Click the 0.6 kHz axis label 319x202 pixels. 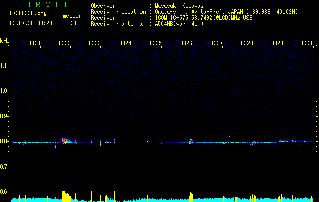coord(4,192)
